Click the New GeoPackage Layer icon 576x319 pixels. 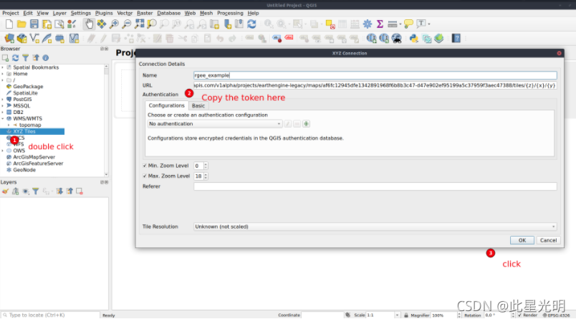pos(22,38)
